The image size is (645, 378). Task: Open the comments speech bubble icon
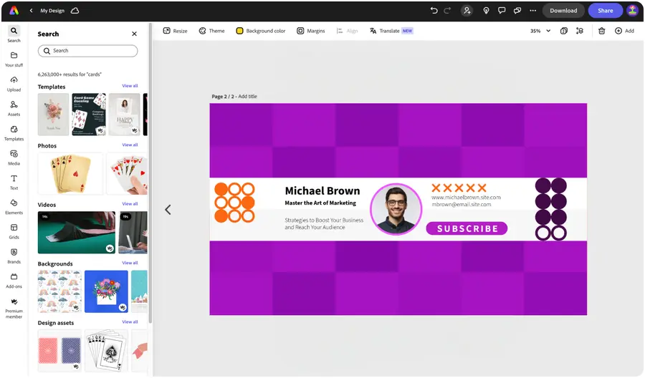(x=502, y=11)
